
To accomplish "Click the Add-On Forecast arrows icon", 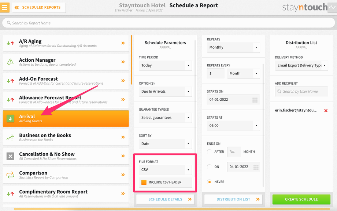I will point(10,81).
